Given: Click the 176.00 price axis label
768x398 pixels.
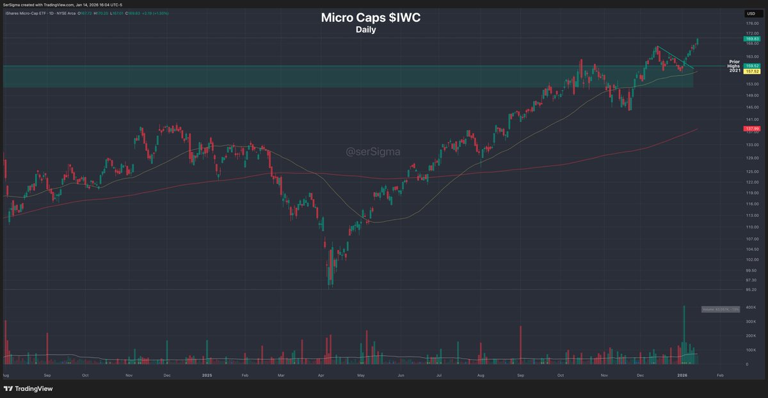Looking at the screenshot, I should 753,24.
